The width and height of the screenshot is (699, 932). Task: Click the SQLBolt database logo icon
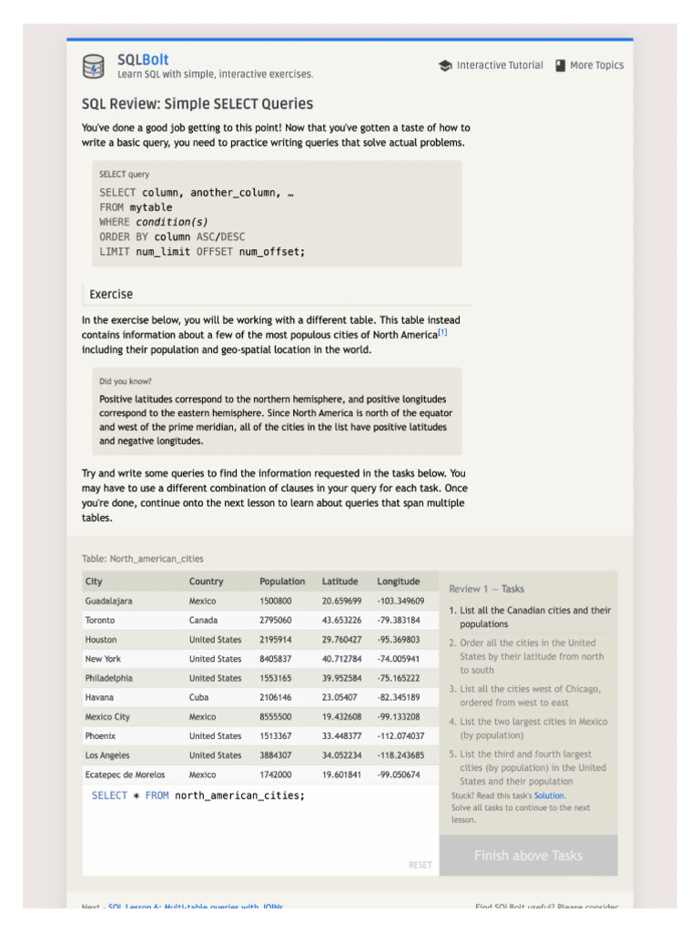pos(94,66)
